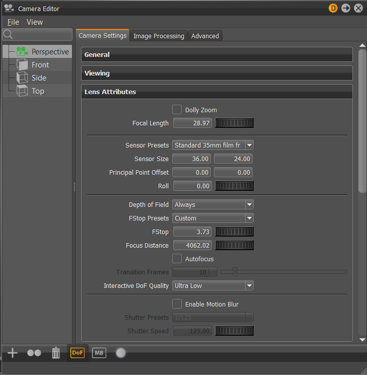Click second Principal Point Offset field
Viewport: 367px width, 375px height.
click(233, 172)
